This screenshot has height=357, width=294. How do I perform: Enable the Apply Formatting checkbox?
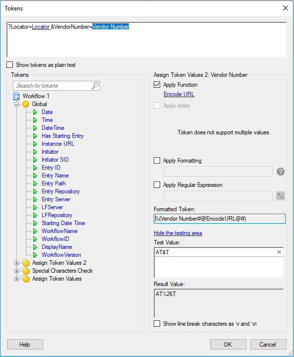(157, 161)
